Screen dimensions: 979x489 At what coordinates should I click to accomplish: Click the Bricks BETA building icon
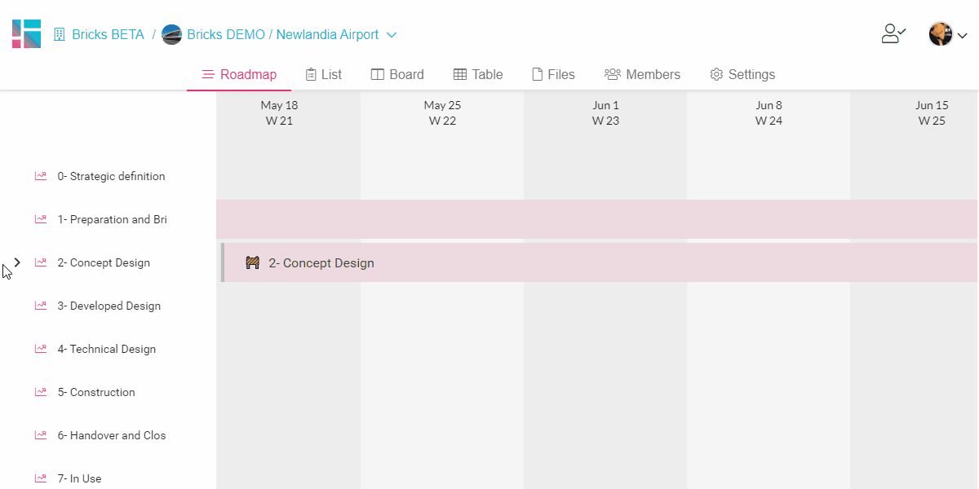[x=60, y=35]
